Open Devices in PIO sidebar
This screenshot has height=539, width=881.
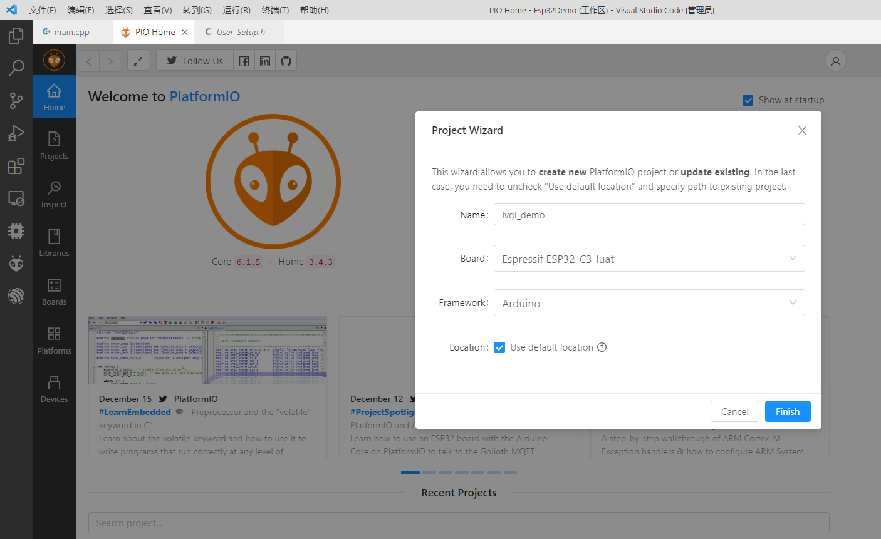coord(55,389)
